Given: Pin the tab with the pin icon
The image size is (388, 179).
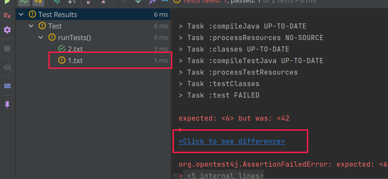Looking at the screenshot, I should click(x=7, y=104).
